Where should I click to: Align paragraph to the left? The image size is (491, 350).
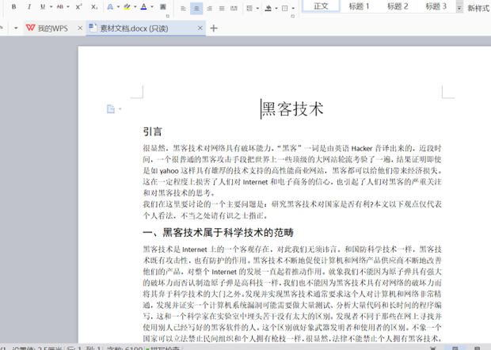pos(184,9)
